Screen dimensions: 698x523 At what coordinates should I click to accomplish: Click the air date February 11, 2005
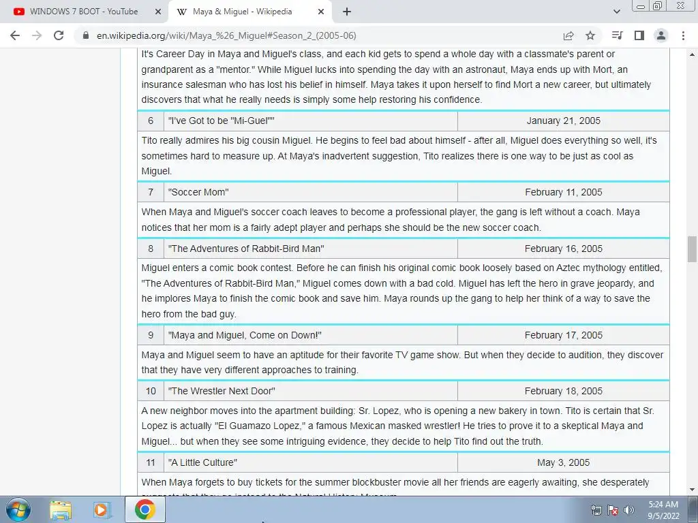tap(564, 192)
